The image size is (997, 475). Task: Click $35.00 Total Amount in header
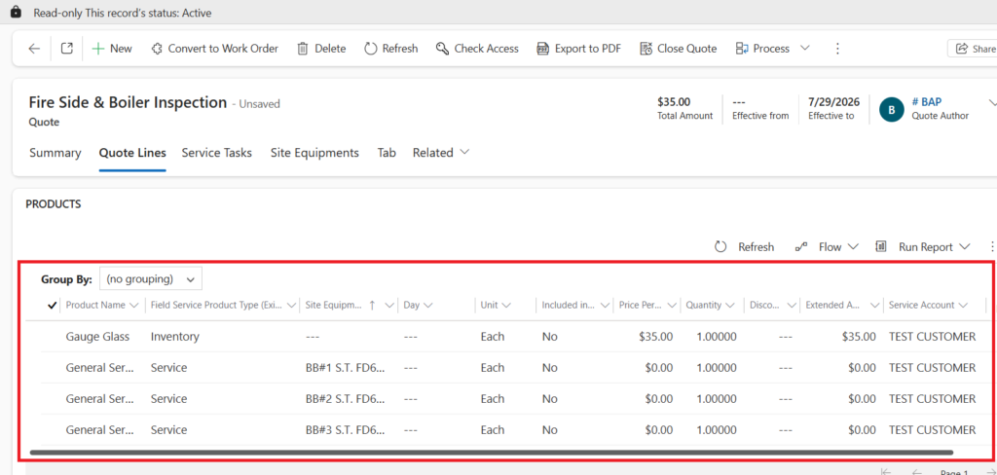(x=674, y=102)
